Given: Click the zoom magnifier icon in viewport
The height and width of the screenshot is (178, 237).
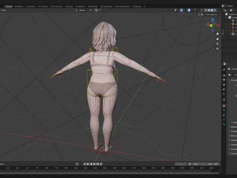Looking at the screenshot, I should pyautogui.click(x=217, y=34).
